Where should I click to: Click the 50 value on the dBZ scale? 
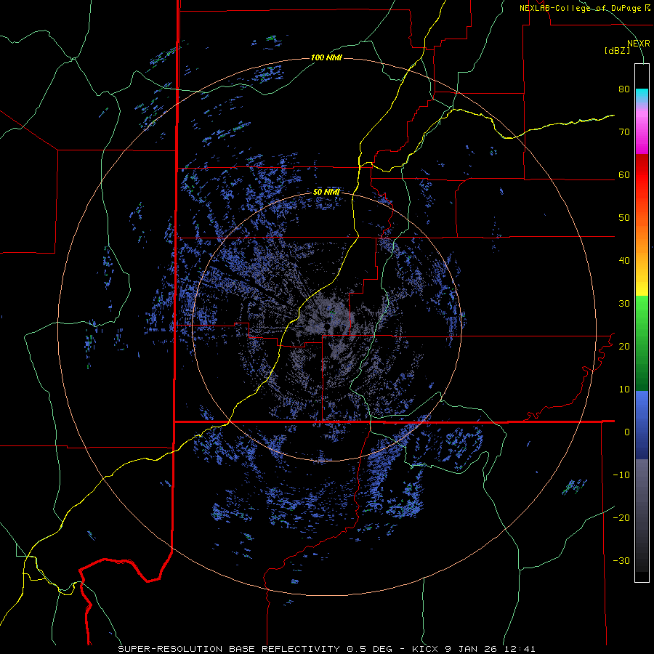pyautogui.click(x=624, y=218)
